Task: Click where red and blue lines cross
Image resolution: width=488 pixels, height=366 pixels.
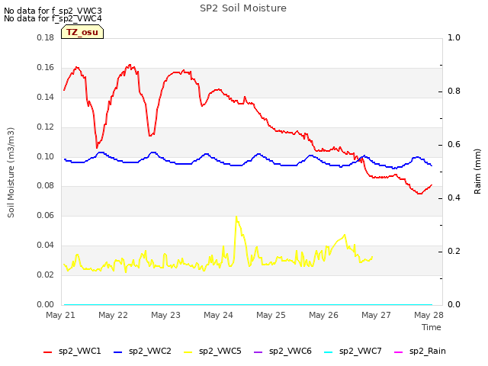Action: click(x=360, y=159)
